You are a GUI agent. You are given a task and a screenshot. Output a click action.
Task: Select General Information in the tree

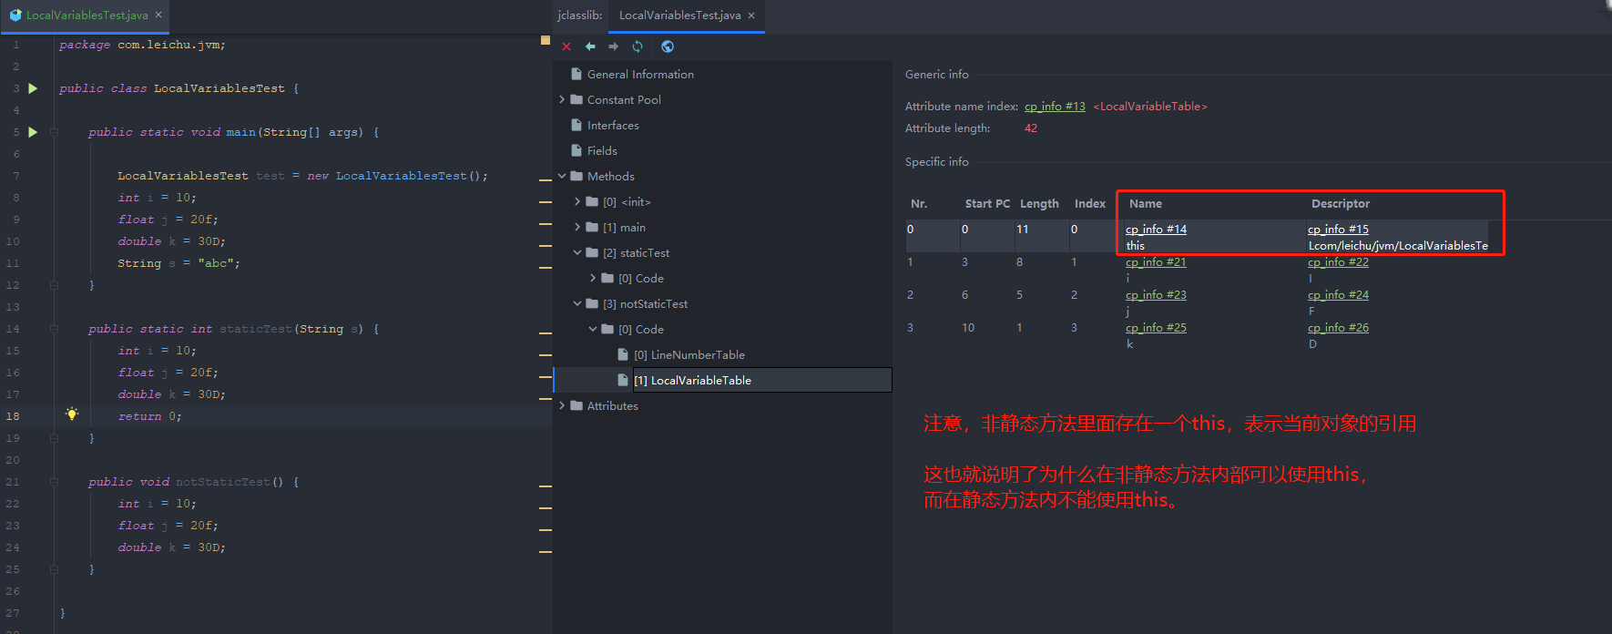pyautogui.click(x=639, y=75)
